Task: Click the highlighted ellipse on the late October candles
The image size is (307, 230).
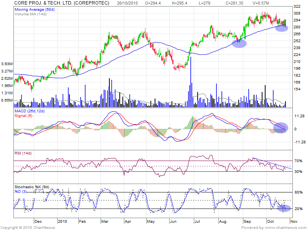Action: (282, 28)
